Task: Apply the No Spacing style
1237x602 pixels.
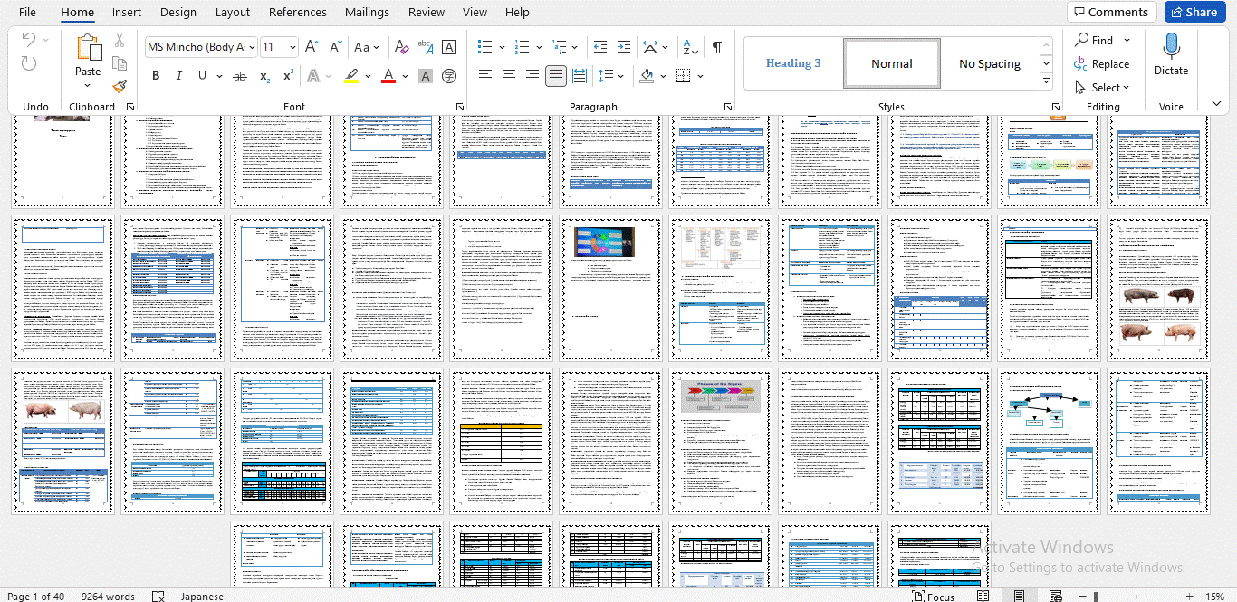Action: tap(990, 63)
